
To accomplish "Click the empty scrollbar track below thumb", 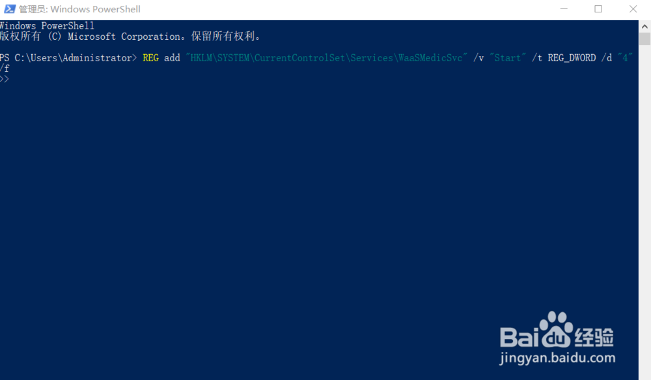I will point(644,208).
